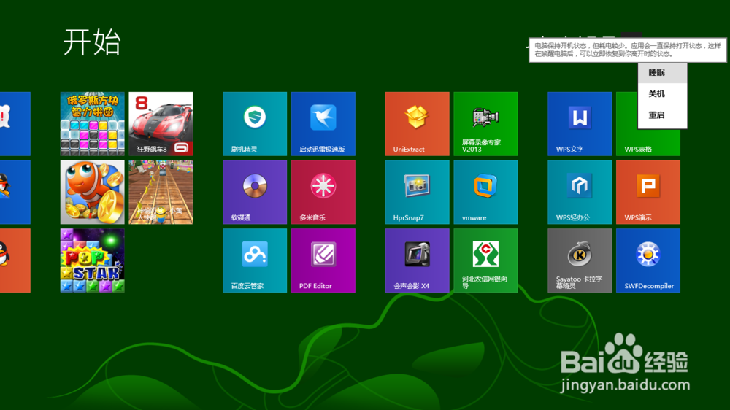This screenshot has width=730, height=410.
Task: Open the 刷机精灵 tile
Action: 255,124
